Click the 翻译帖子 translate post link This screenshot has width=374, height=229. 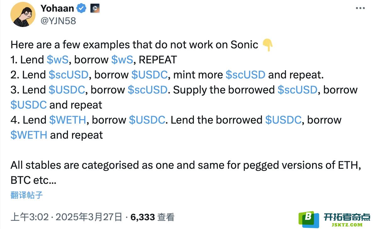point(27,195)
